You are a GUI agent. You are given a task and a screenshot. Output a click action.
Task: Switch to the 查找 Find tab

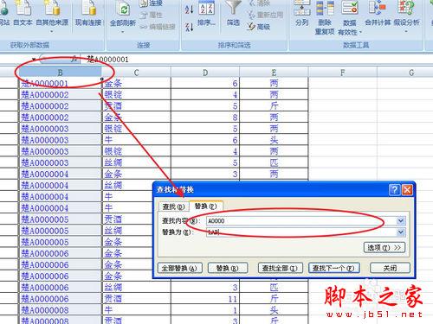coord(173,206)
